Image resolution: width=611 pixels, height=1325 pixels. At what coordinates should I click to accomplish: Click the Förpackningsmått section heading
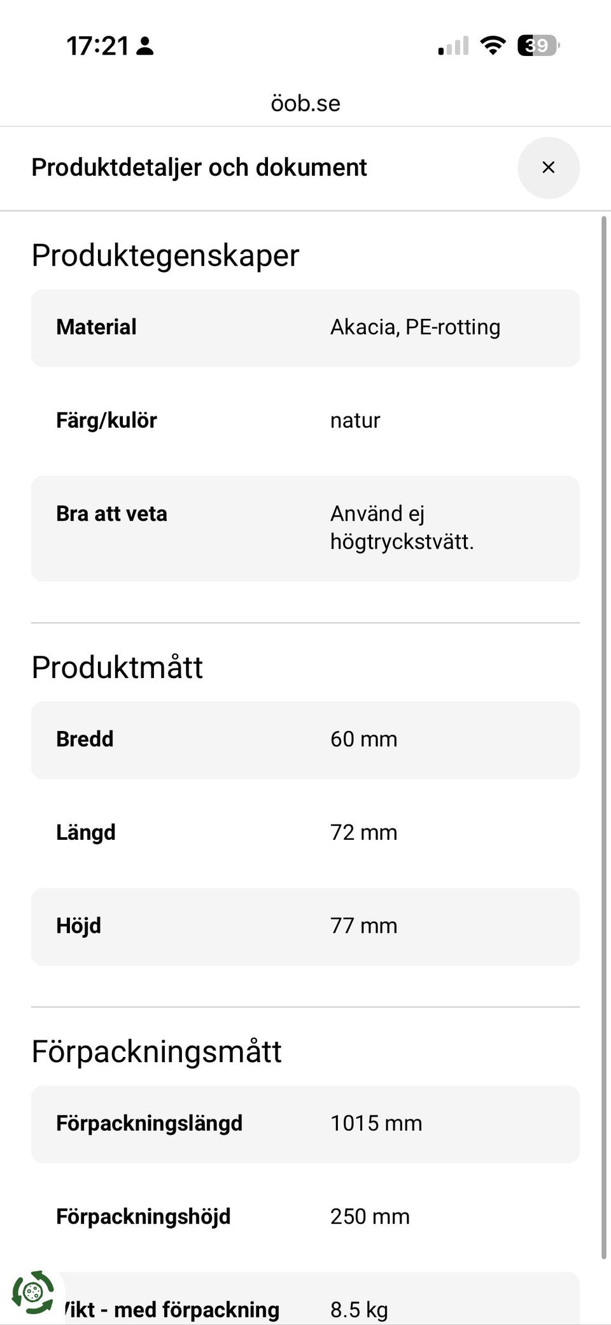(157, 1051)
